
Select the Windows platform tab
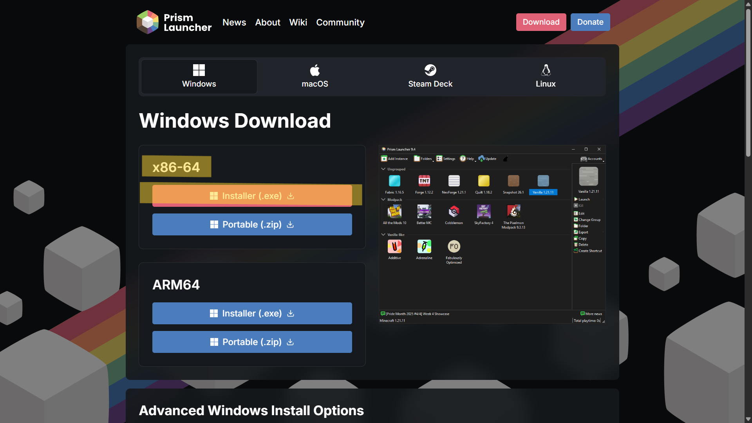(x=199, y=76)
